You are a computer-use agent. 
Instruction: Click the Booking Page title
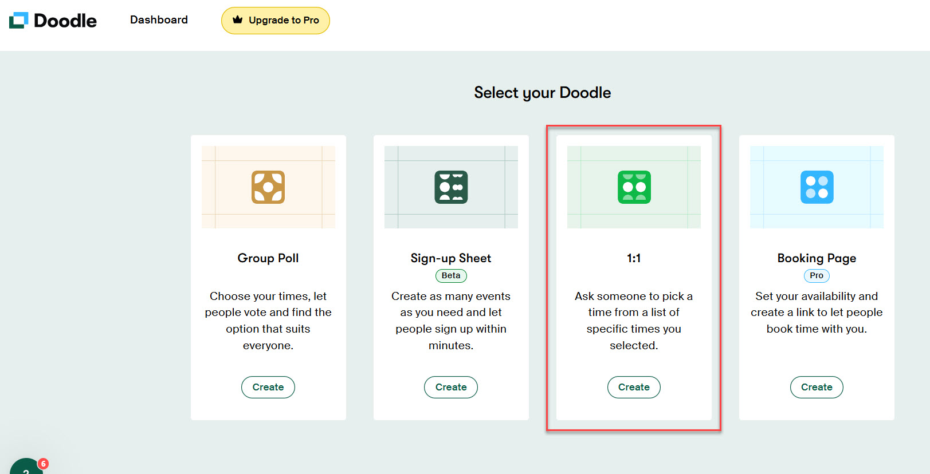(x=817, y=258)
